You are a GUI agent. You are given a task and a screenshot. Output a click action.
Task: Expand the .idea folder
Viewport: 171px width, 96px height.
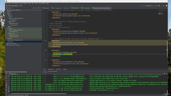(x=7, y=12)
